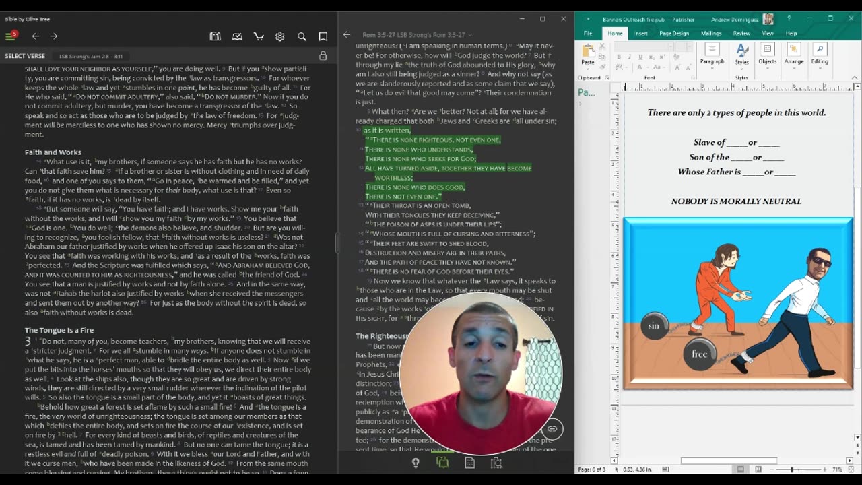Click the zoom in plus button in Publisher
The image size is (862, 485).
(825, 470)
